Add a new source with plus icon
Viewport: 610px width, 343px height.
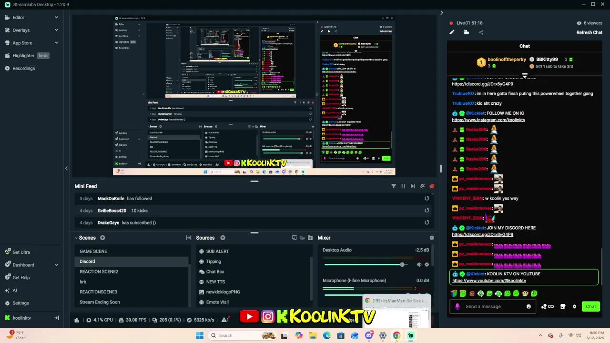pos(223,238)
